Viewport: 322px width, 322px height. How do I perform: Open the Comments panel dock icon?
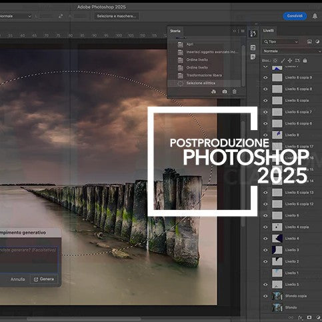coord(253,57)
